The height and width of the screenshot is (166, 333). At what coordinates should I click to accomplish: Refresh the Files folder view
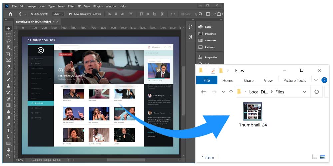pos(316,92)
